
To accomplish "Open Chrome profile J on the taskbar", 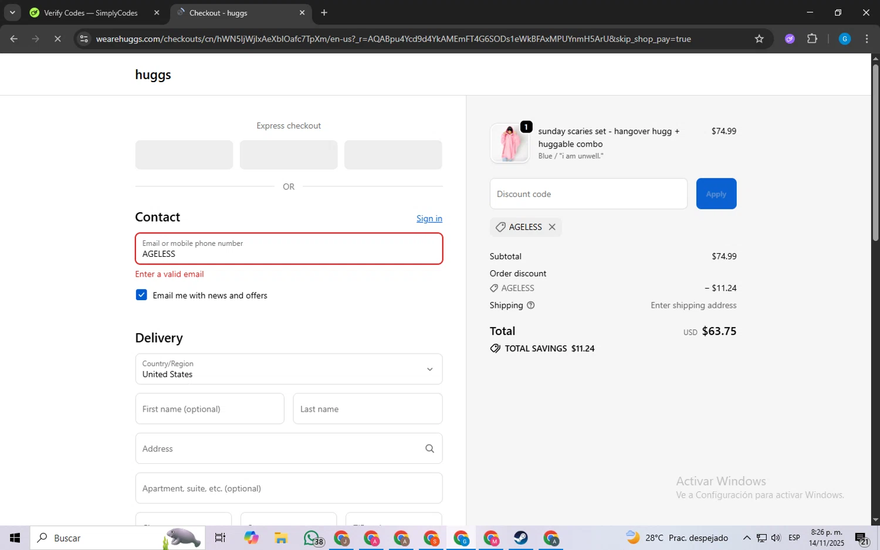I will [x=341, y=538].
